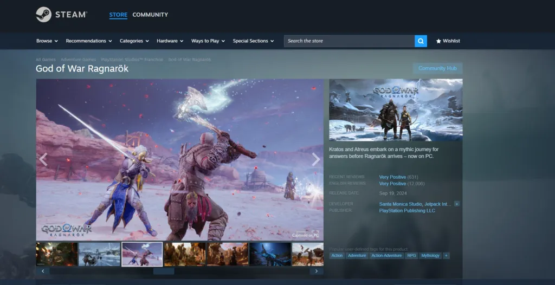Select the Adventure tag

pos(357,256)
